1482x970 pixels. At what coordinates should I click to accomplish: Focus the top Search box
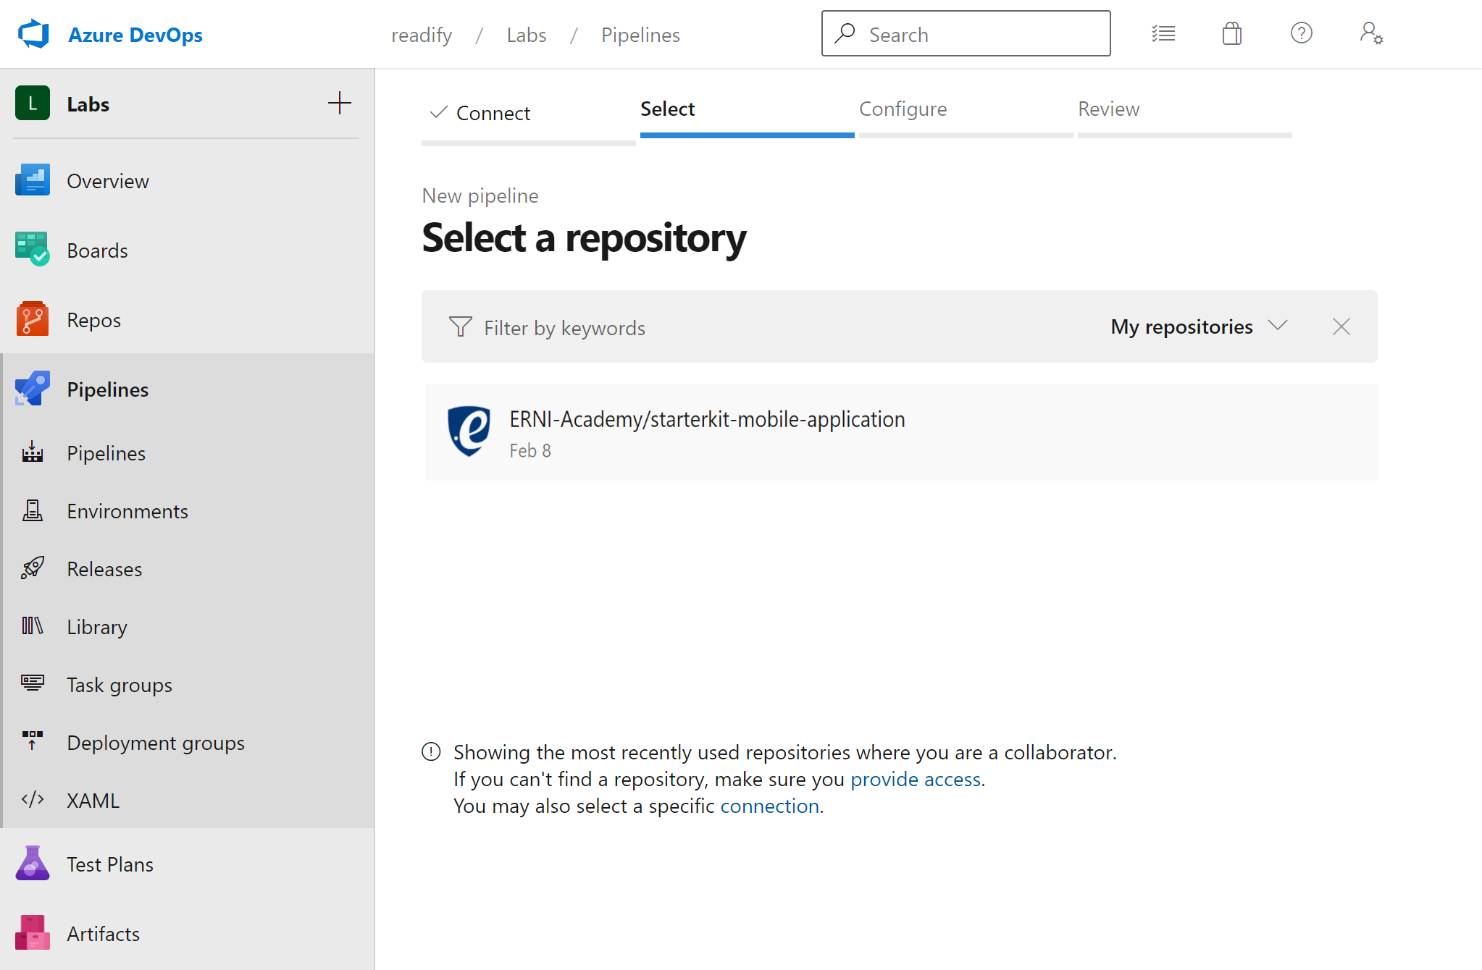[966, 33]
